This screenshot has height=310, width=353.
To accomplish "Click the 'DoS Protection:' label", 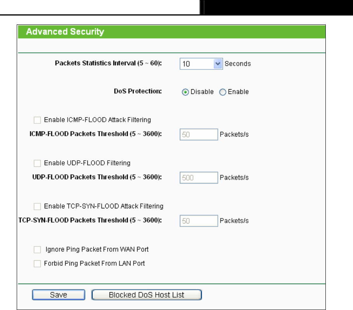I will click(138, 91).
